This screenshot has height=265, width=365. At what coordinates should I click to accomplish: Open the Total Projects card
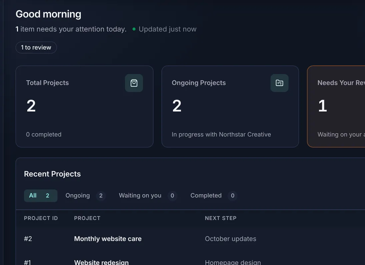coord(84,106)
